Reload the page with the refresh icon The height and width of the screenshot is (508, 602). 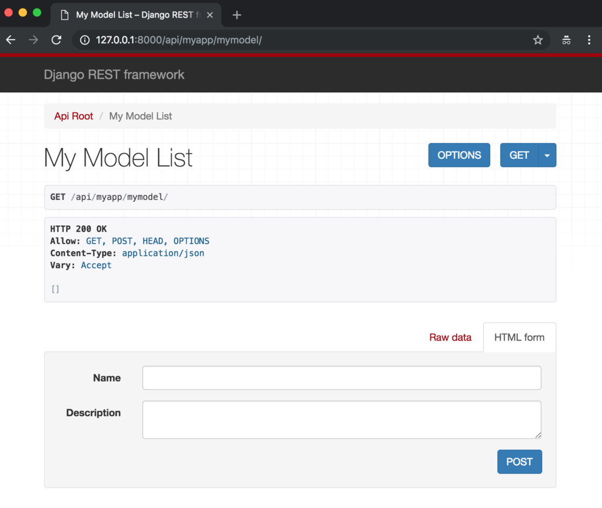coord(56,39)
